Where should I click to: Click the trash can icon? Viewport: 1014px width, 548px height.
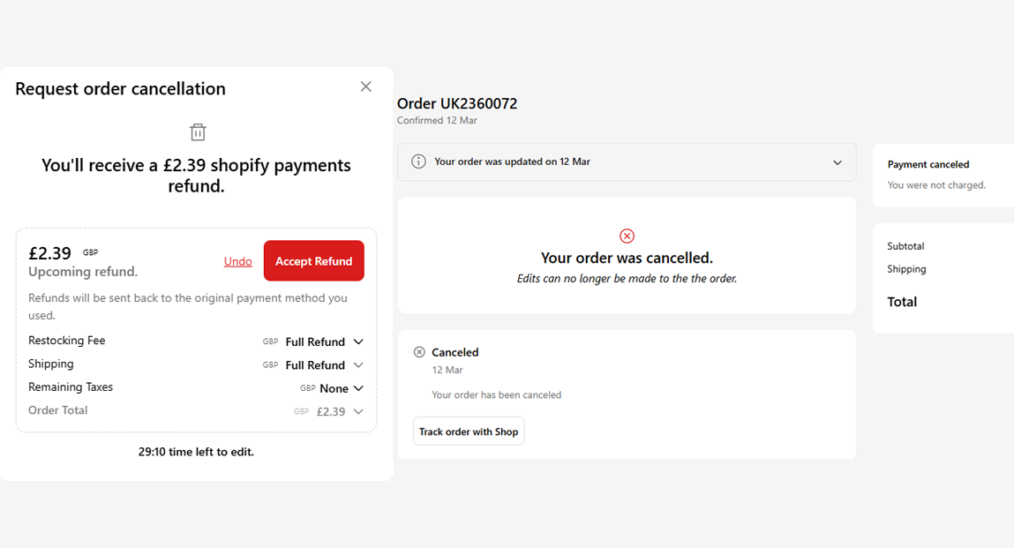pyautogui.click(x=198, y=132)
